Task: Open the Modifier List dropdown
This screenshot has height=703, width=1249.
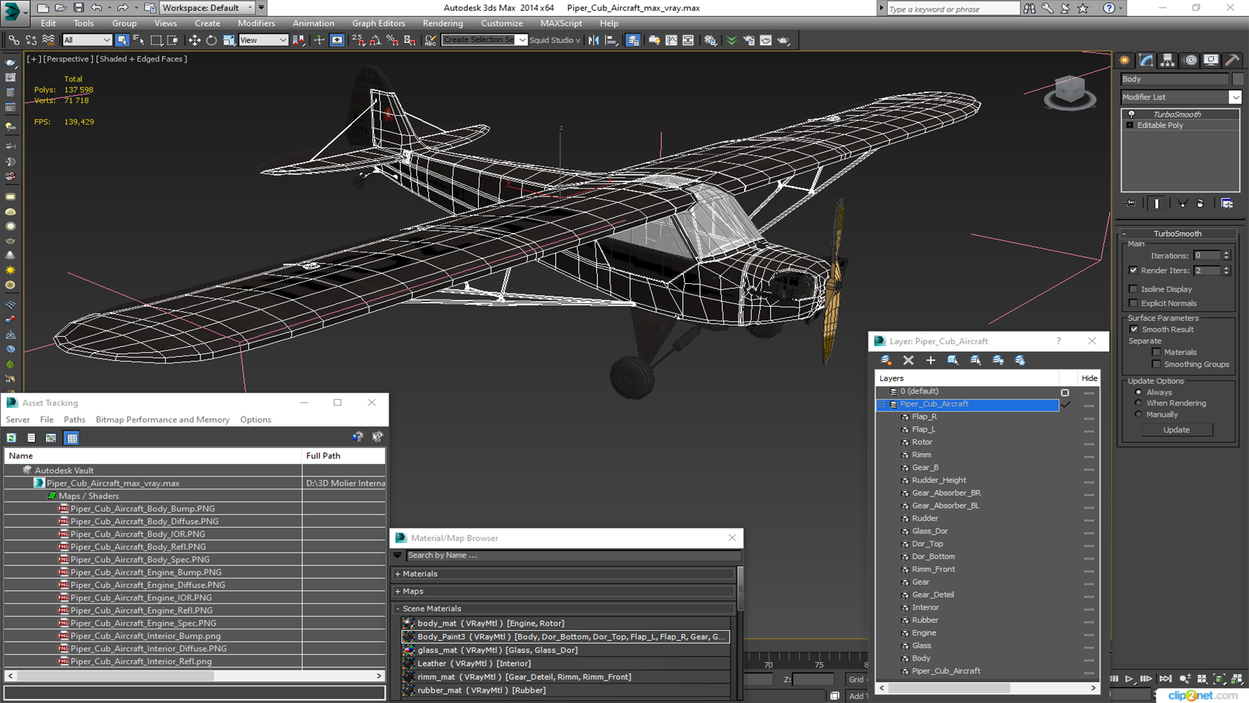Action: pos(1235,97)
